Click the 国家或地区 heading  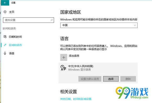click(x=70, y=12)
